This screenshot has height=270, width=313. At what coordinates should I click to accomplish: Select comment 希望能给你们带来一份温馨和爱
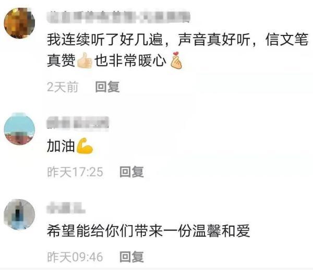149,231
